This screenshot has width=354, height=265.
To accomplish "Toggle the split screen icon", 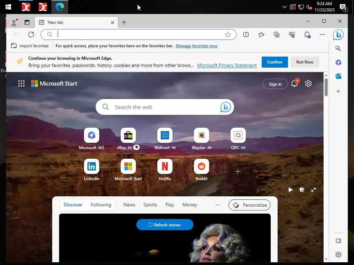I will 246,35.
